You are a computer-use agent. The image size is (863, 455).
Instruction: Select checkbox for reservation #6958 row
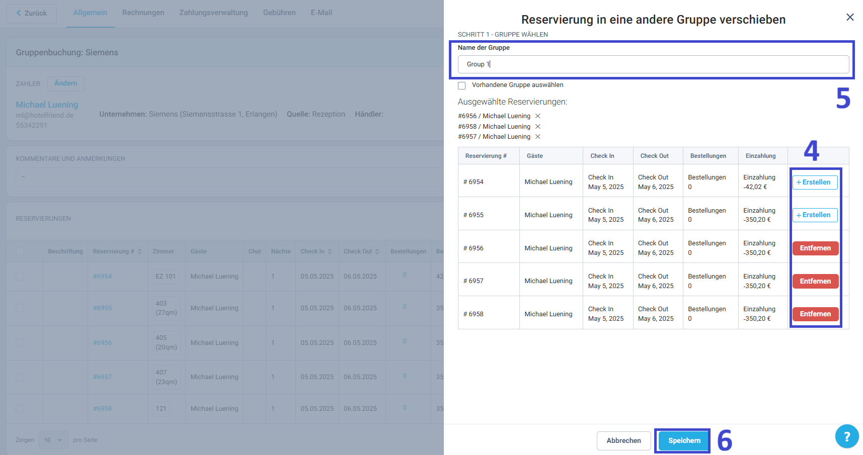click(x=20, y=408)
